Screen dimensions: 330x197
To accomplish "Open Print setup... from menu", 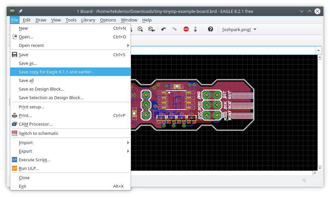I will point(71,107).
